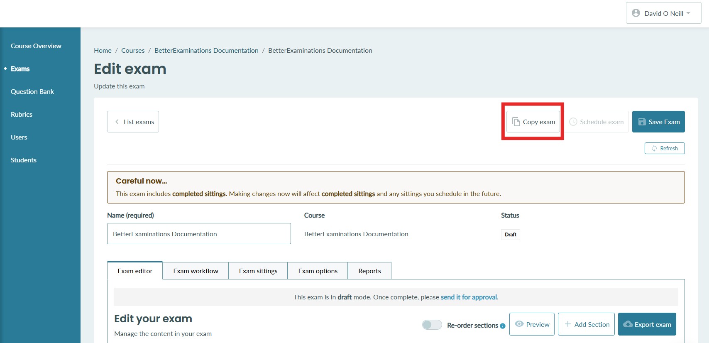Click the user avatar icon at top right
This screenshot has width=709, height=343.
[x=636, y=13]
